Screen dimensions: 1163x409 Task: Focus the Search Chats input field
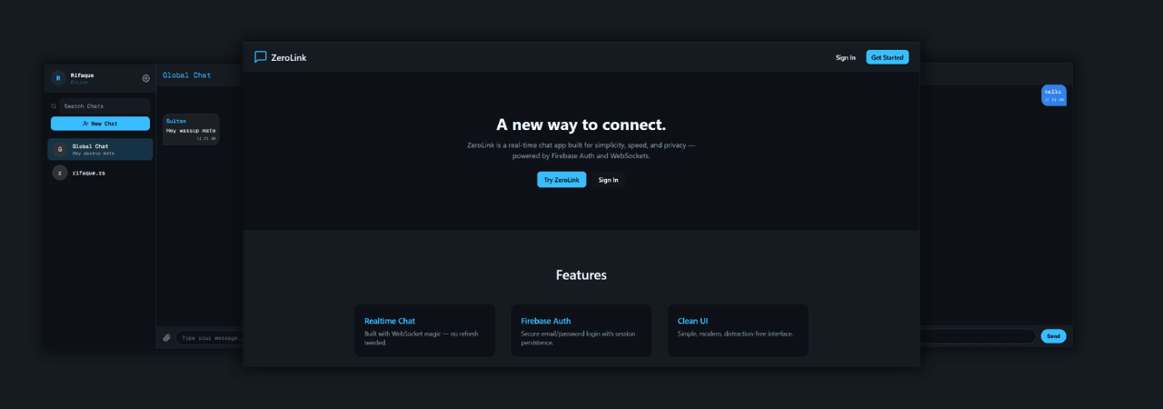coord(104,106)
